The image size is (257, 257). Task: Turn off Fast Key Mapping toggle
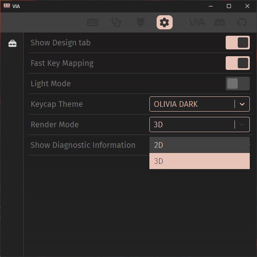(238, 63)
